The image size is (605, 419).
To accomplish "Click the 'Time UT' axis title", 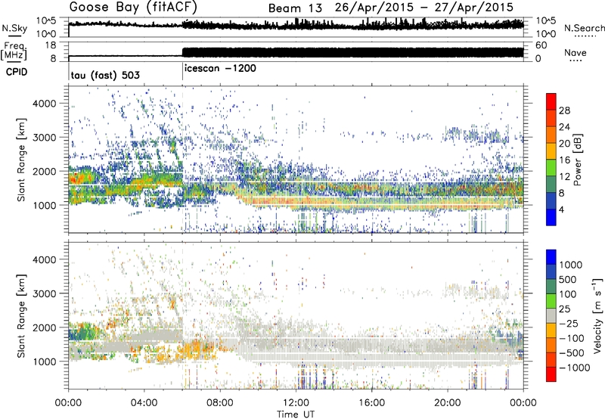I will (296, 414).
